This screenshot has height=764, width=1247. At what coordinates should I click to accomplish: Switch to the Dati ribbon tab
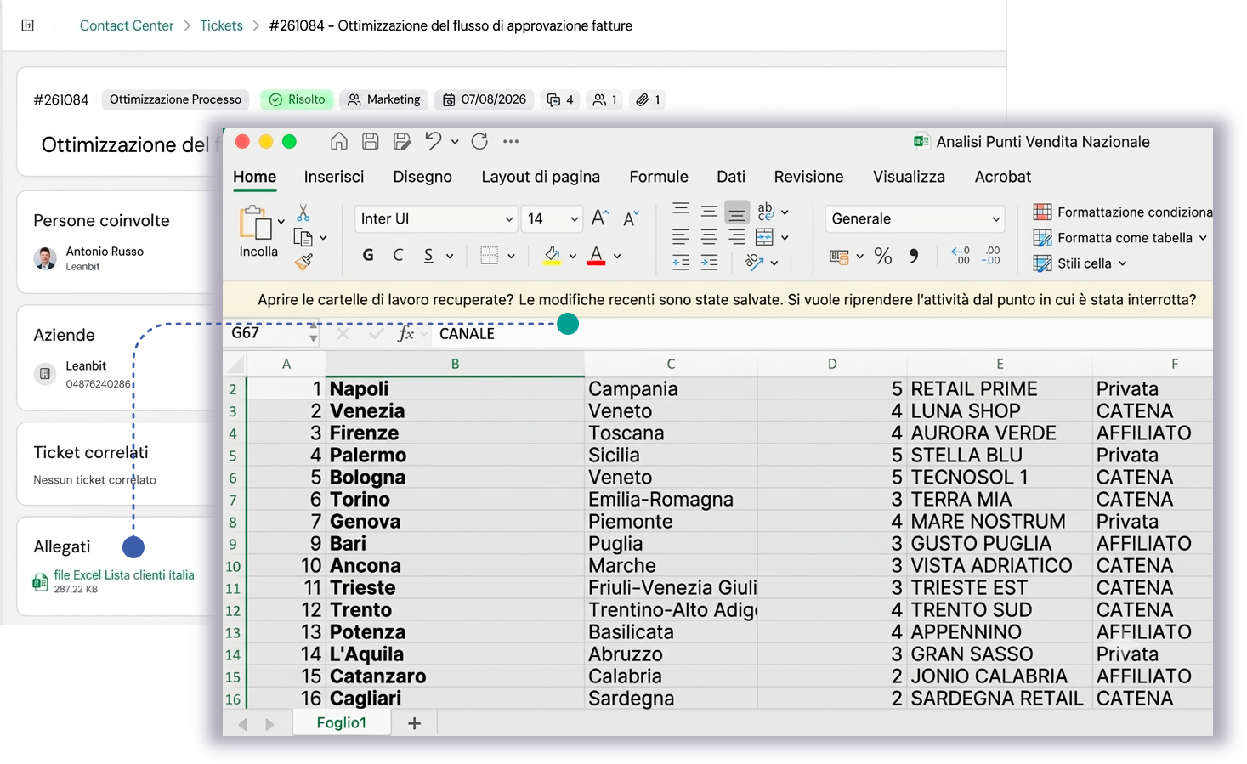coord(731,177)
